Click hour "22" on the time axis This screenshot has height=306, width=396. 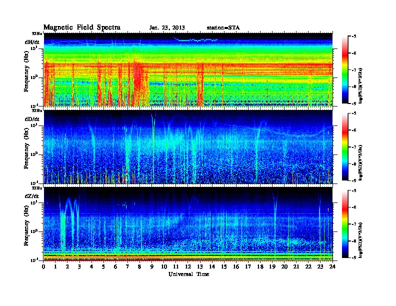tap(308, 266)
